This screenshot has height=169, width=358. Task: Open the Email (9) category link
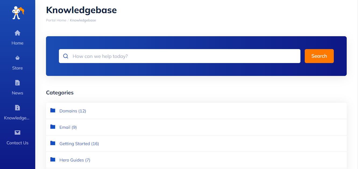68,127
